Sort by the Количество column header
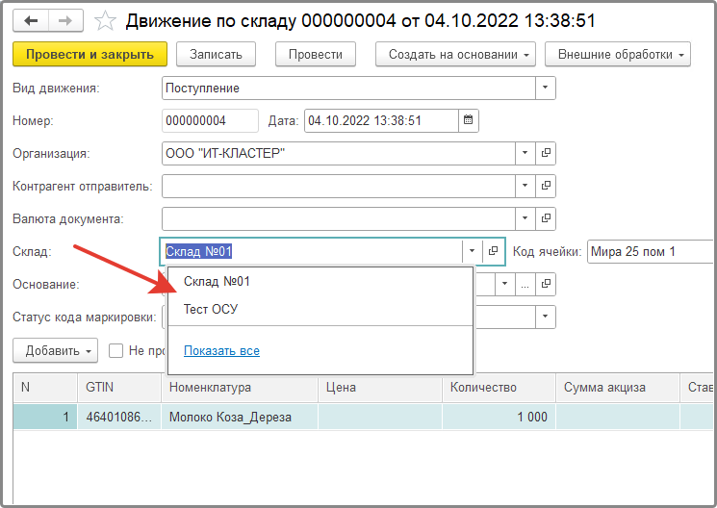This screenshot has width=717, height=508. pos(499,388)
